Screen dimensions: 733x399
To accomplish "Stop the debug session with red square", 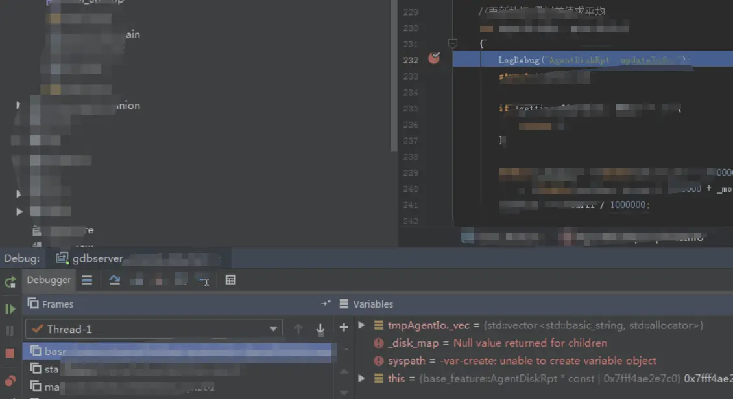I will tap(10, 353).
